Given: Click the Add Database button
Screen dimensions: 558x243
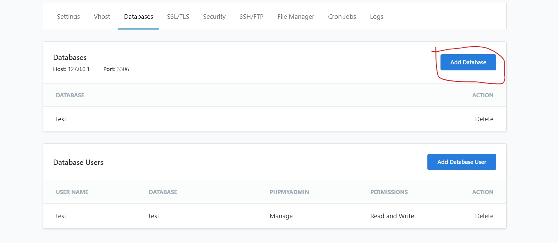Looking at the screenshot, I should point(468,62).
